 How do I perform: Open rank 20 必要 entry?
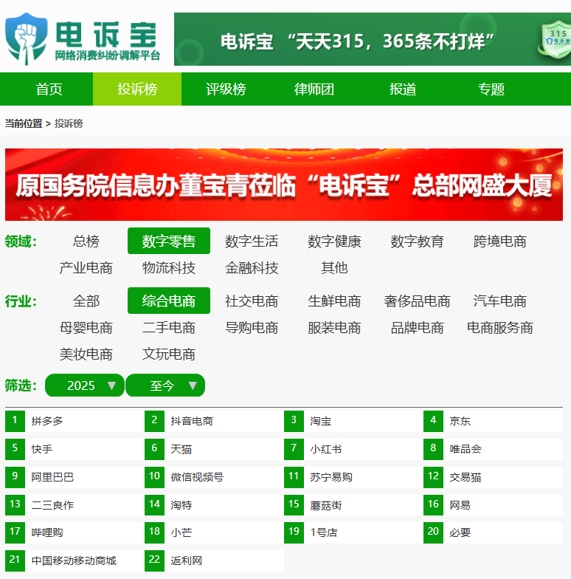[x=493, y=532]
